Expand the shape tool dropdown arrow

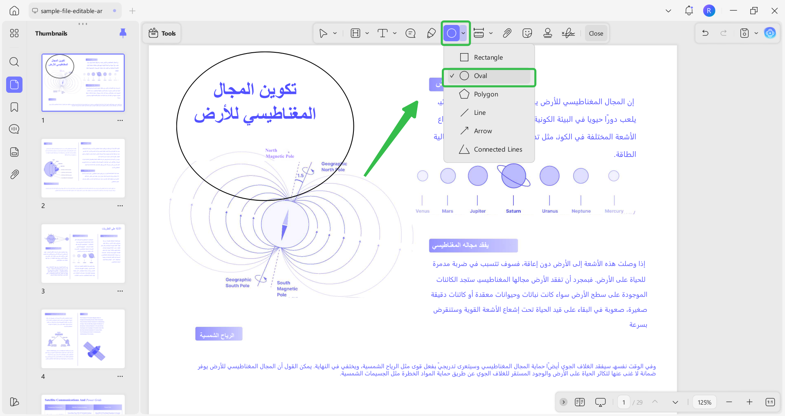(x=463, y=34)
